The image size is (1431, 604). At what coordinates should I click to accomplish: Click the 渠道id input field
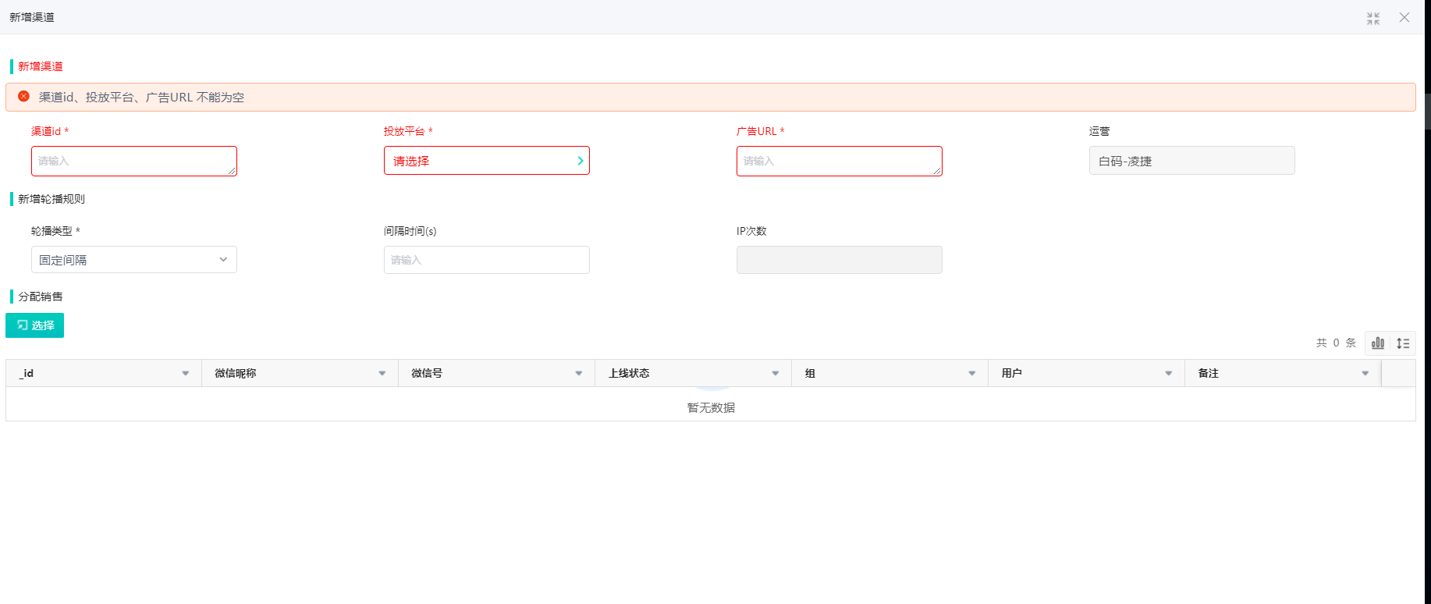(134, 161)
